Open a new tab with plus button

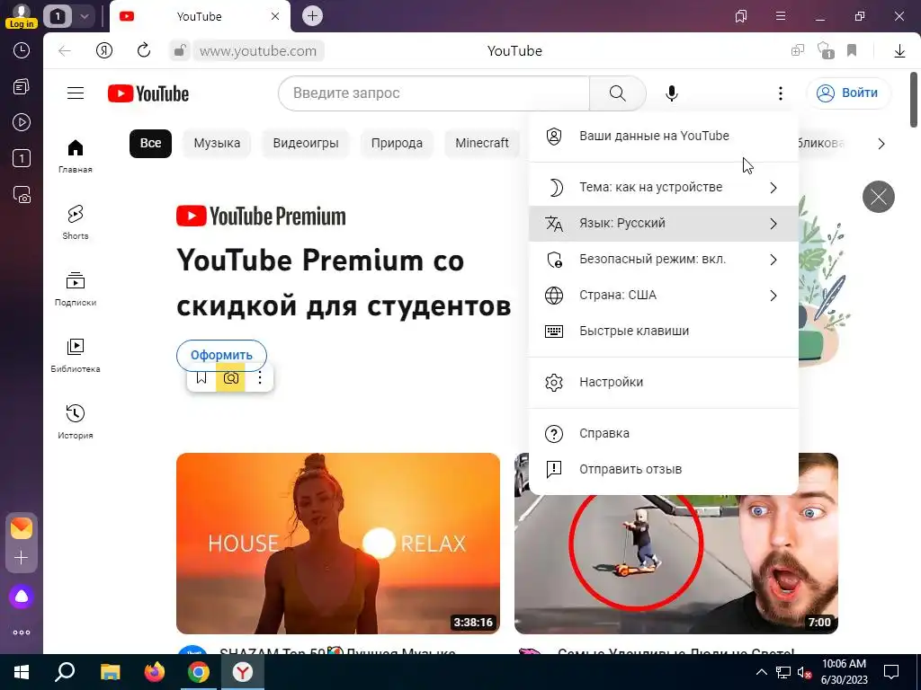[x=312, y=16]
